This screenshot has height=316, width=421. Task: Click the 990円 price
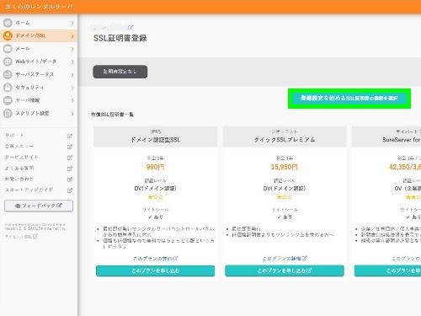(155, 167)
